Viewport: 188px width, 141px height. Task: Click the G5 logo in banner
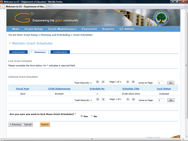[24, 18]
